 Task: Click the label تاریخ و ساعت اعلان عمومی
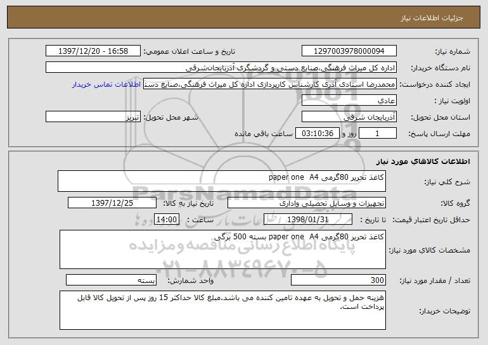tap(189, 51)
